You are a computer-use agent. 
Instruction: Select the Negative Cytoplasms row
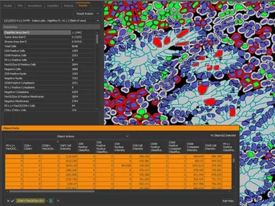49,92
